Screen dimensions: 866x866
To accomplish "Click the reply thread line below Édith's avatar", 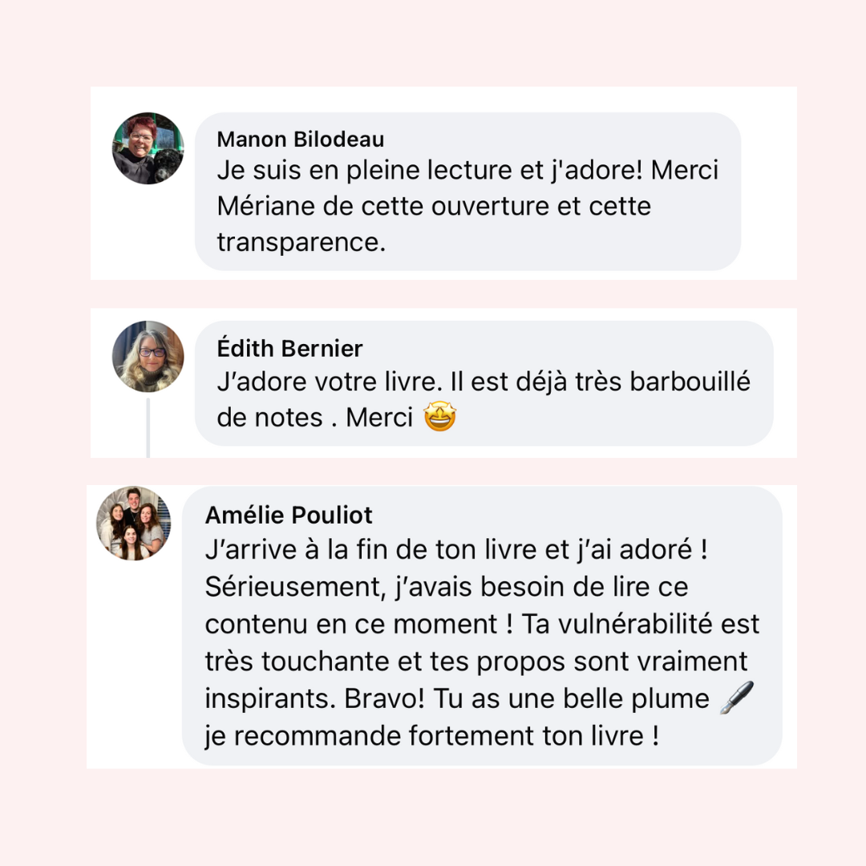I will (x=148, y=428).
